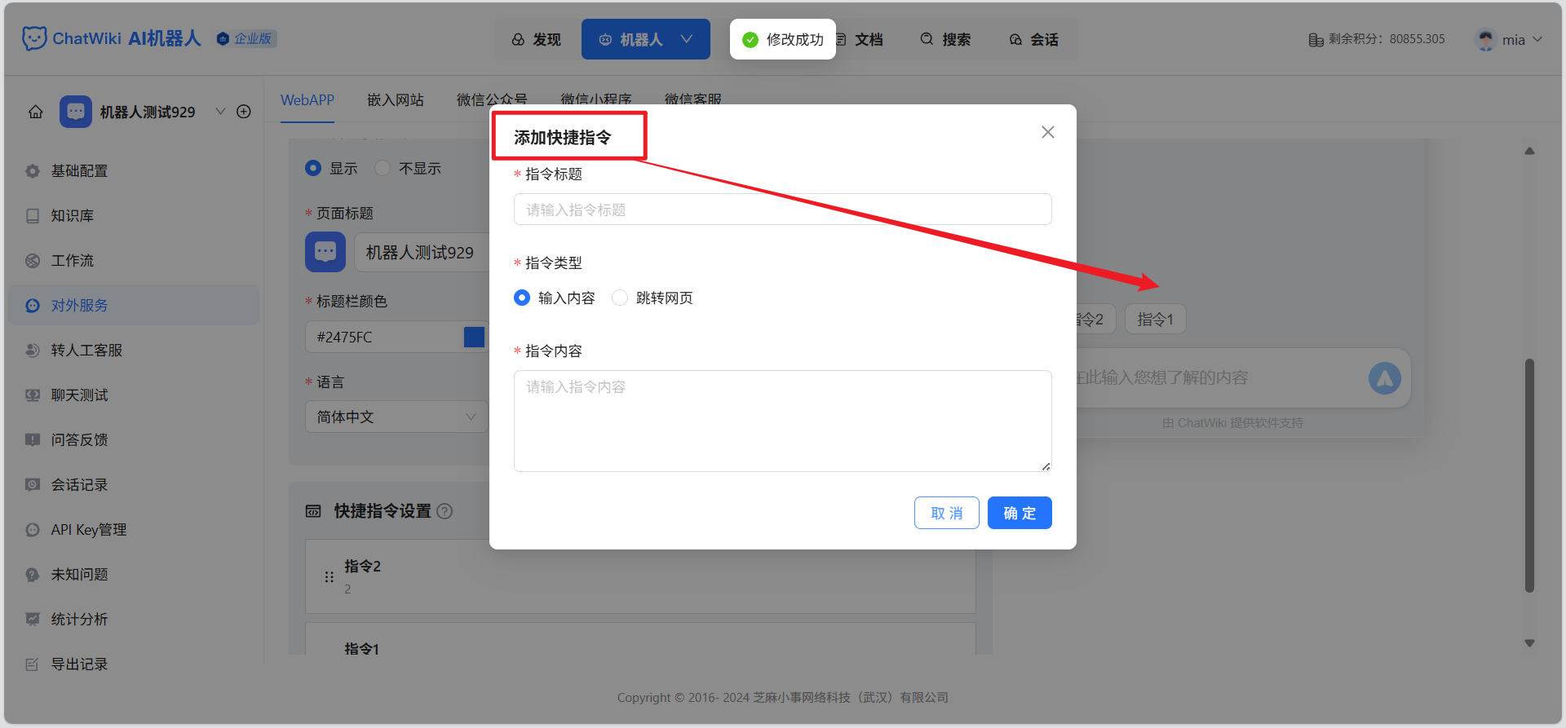Open 文档 in top navigation
This screenshot has height=728, width=1566.
(x=860, y=39)
